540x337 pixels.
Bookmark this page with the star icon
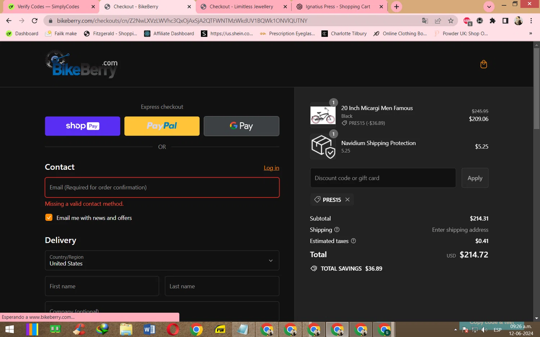click(451, 21)
